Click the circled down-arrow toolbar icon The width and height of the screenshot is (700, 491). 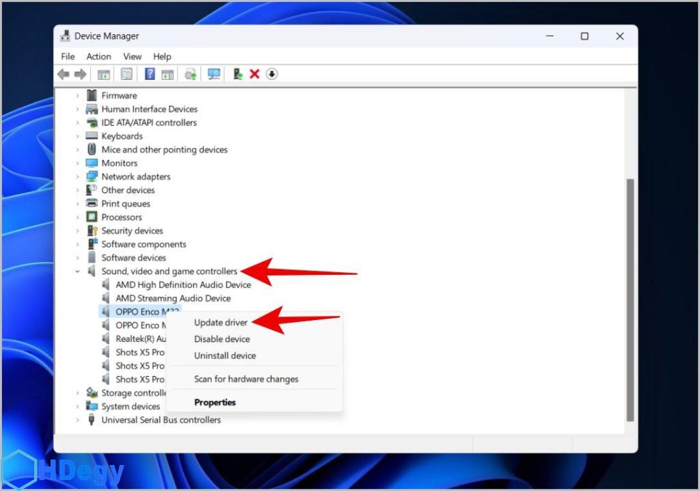pos(272,74)
